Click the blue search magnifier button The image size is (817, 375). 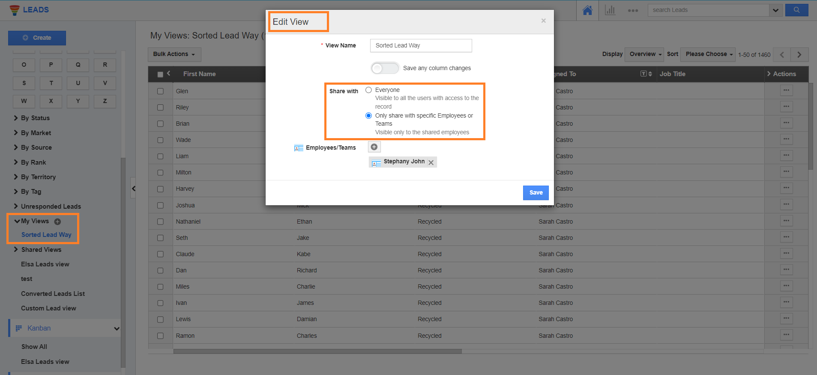[x=796, y=10]
